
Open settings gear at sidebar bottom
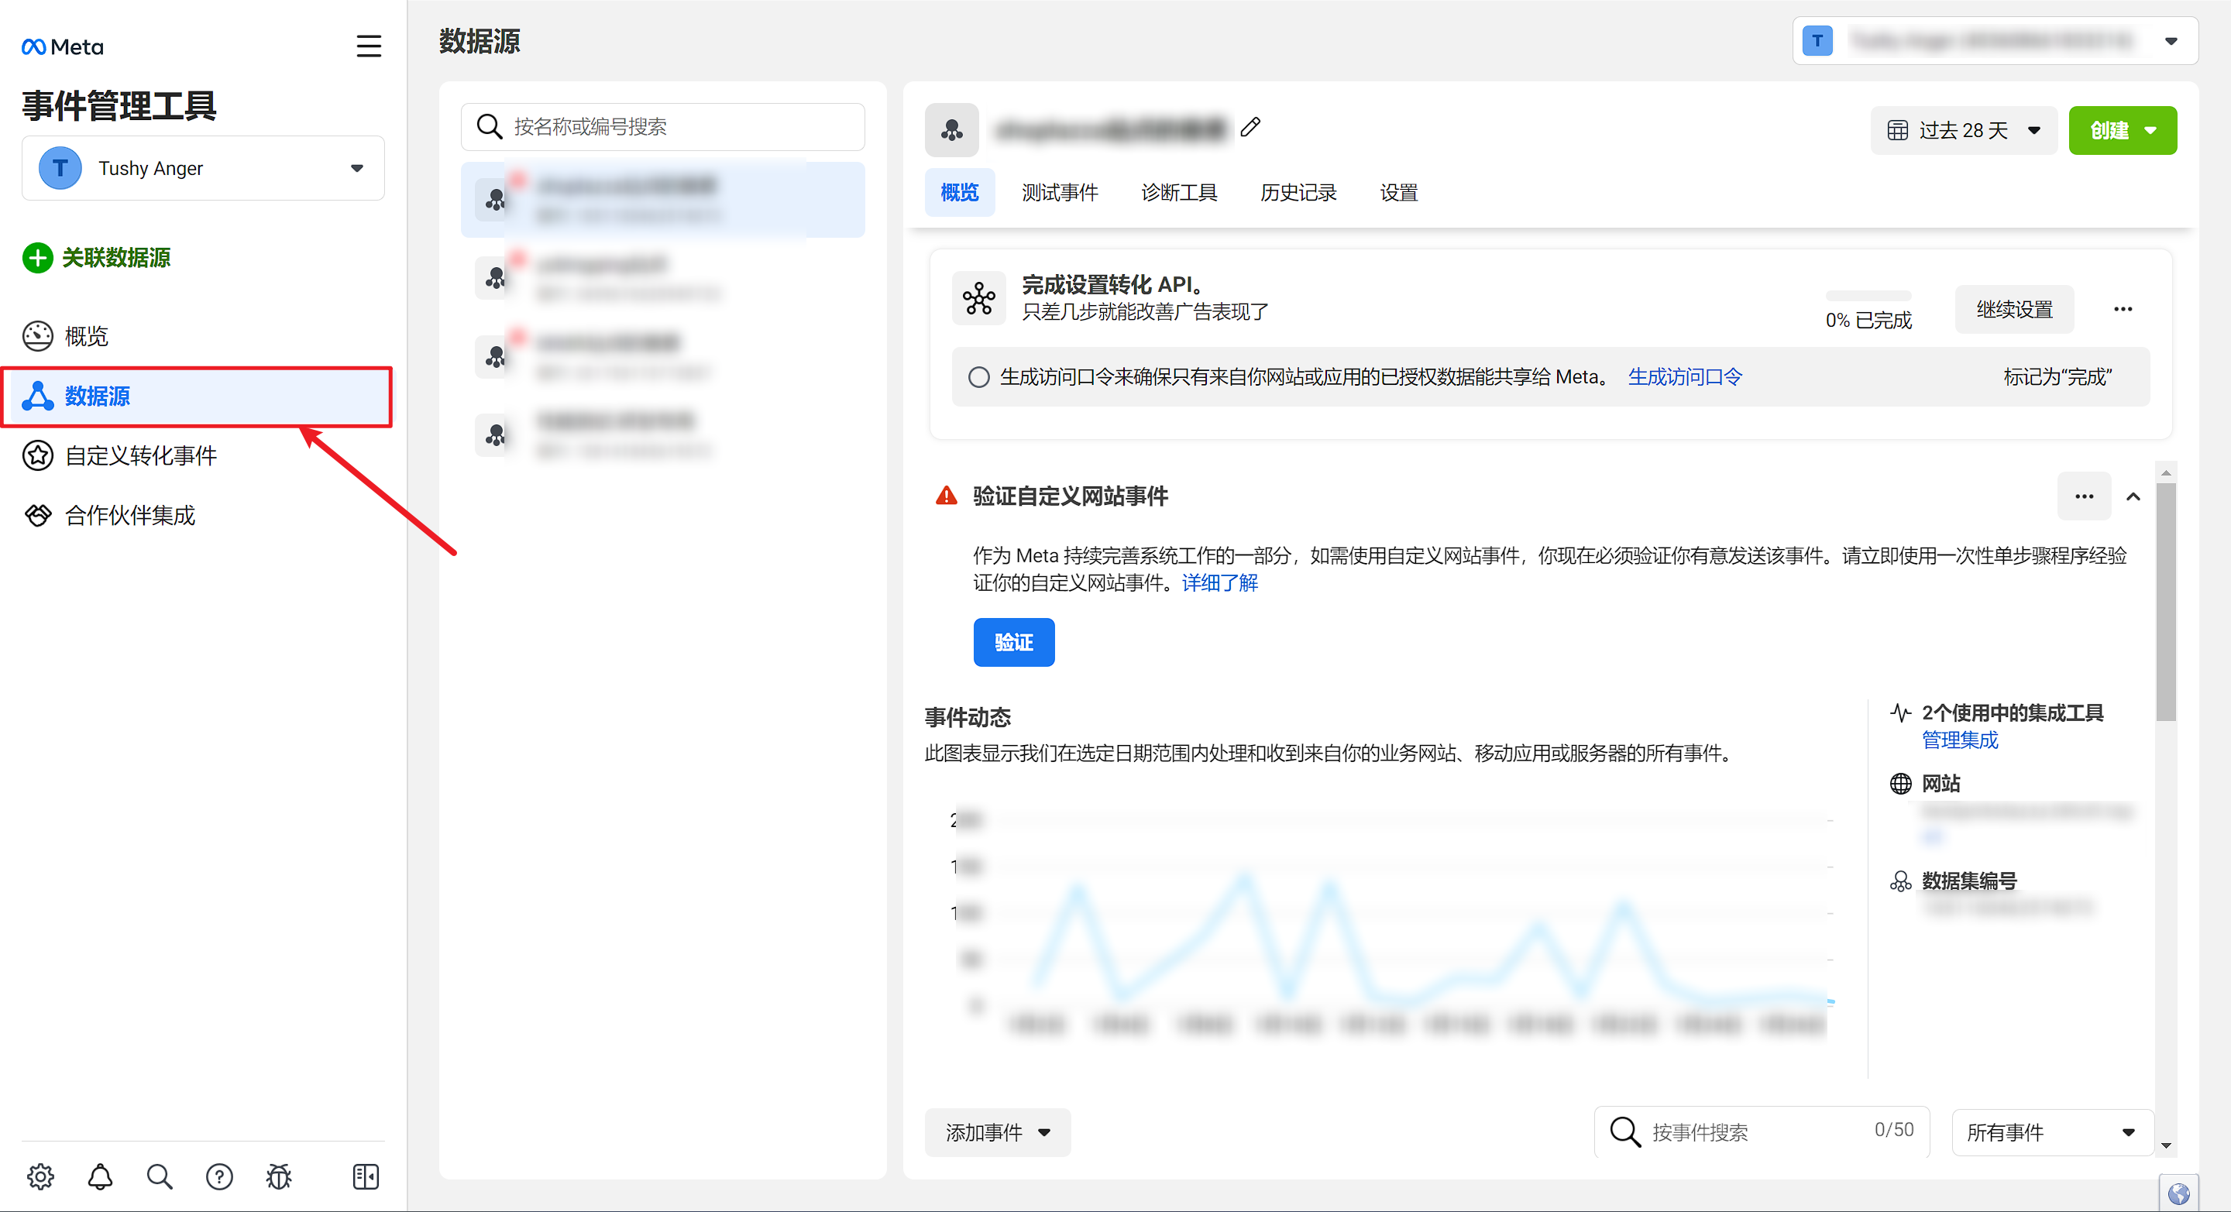pos(40,1176)
